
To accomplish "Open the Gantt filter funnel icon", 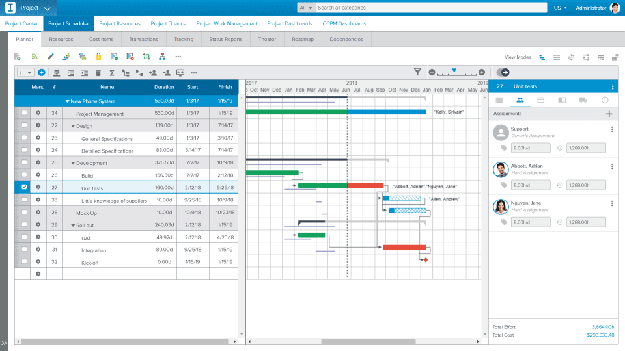I will tap(417, 72).
